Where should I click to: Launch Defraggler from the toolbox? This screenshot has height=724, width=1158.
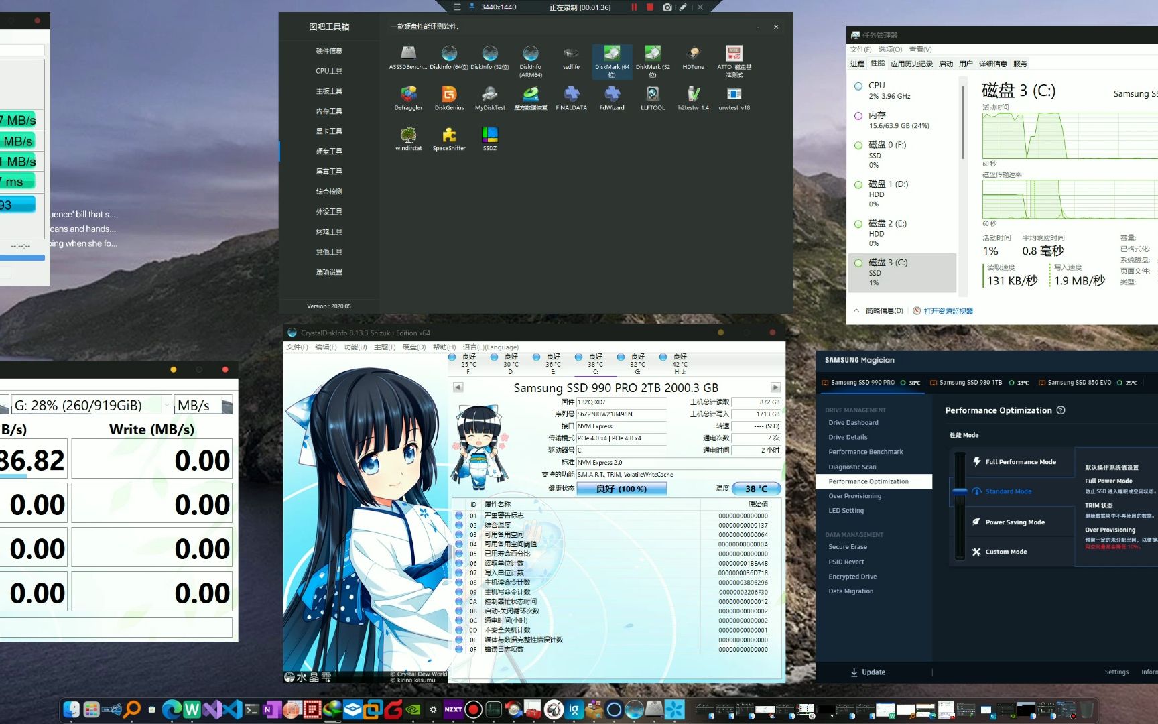click(x=408, y=99)
